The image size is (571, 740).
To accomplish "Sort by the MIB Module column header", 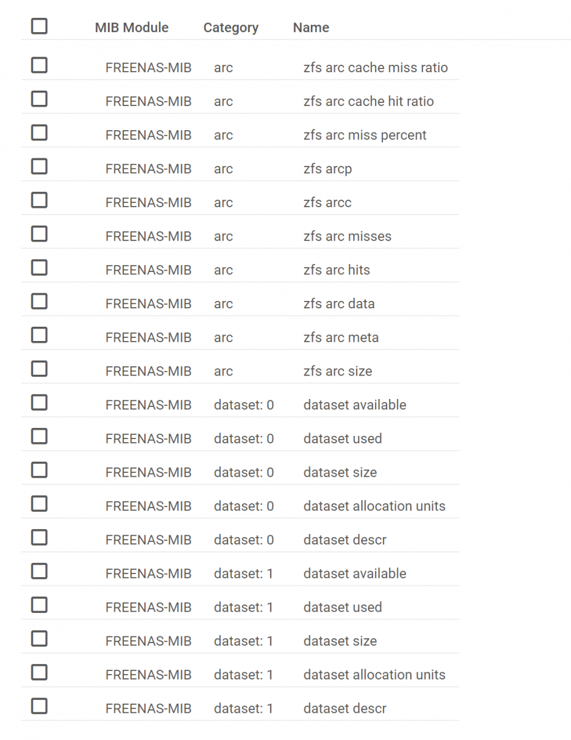I will [131, 28].
